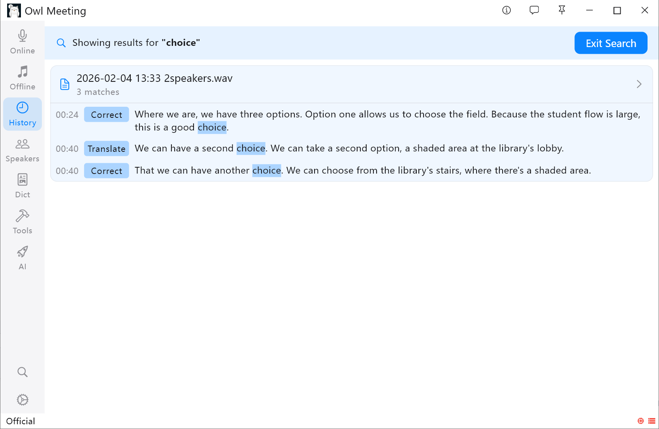Open the Offline transcription section
The width and height of the screenshot is (659, 429).
pos(22,78)
